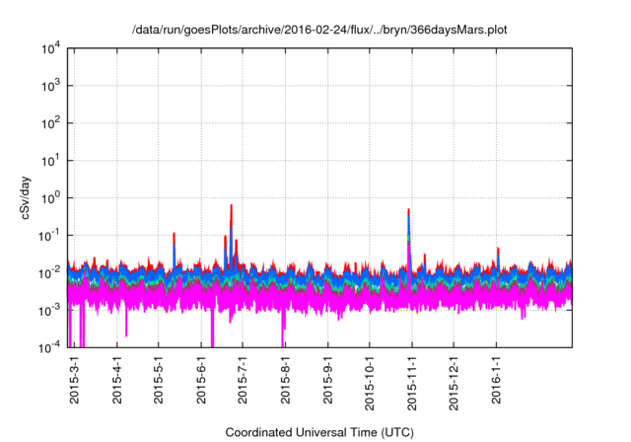Viewport: 631px width, 442px height.
Task: Click the 10^1 y-axis tick label
Action: click(50, 161)
